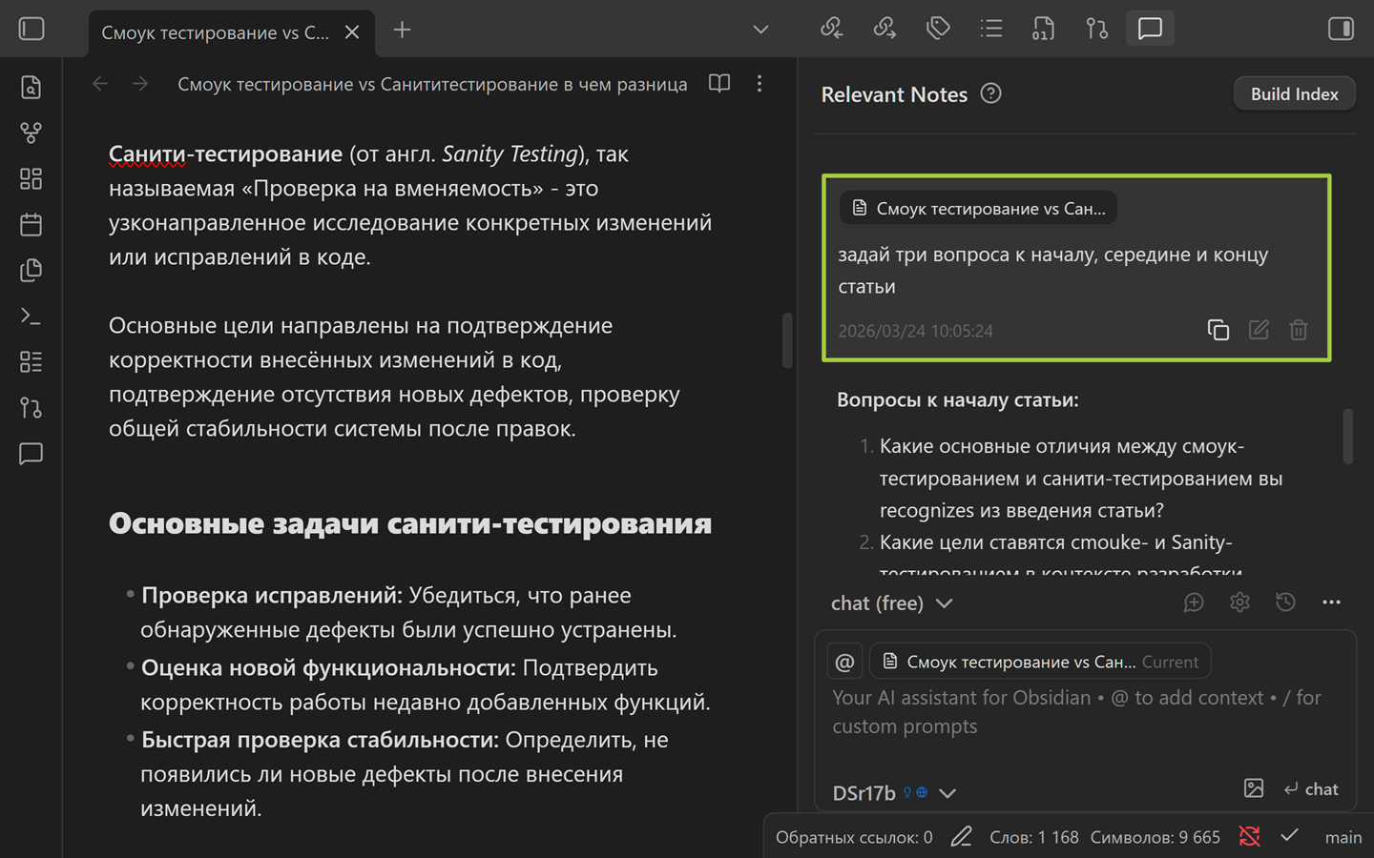Delete the user chat message
Screen dimensions: 1374x858
[x=1299, y=330]
